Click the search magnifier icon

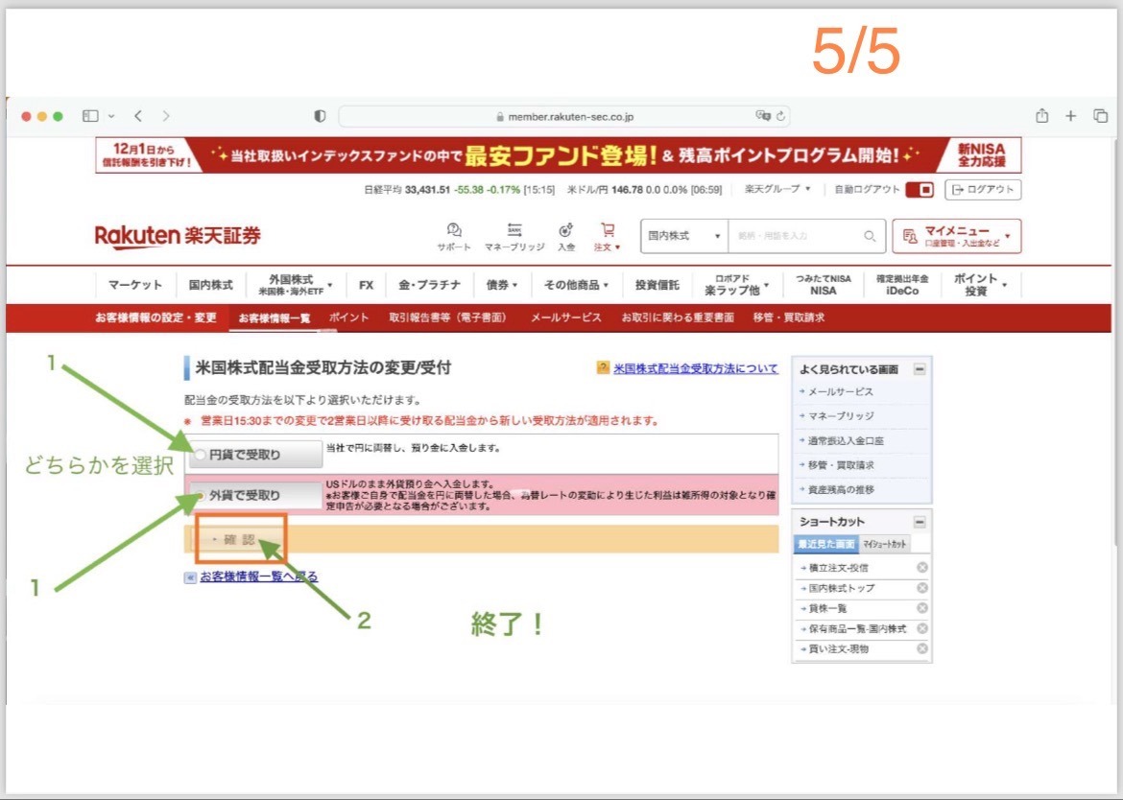pos(870,236)
